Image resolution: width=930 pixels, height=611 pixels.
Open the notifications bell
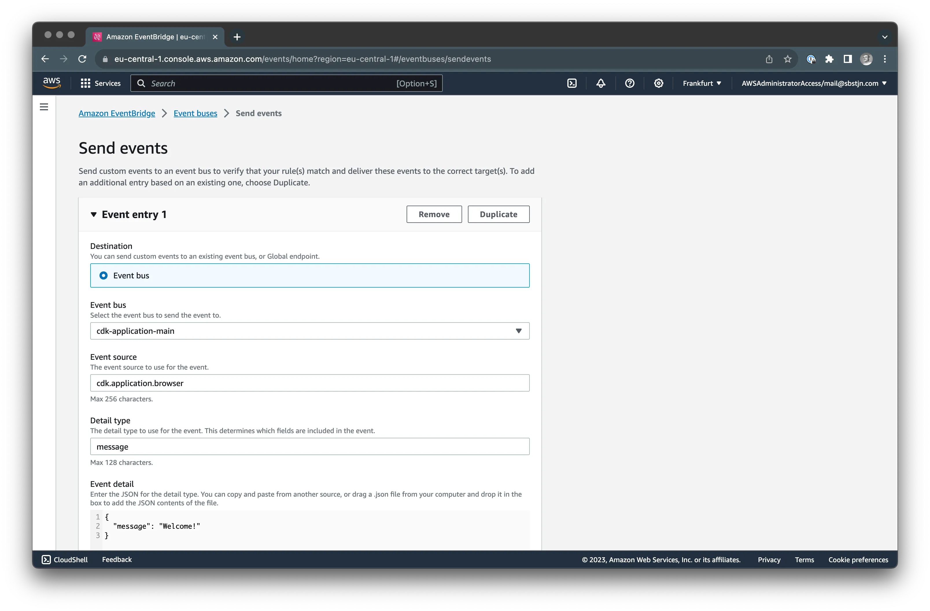(601, 83)
